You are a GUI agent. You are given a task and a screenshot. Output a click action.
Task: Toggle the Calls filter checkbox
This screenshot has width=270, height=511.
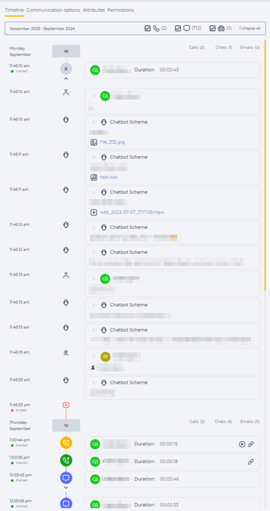coord(147,28)
